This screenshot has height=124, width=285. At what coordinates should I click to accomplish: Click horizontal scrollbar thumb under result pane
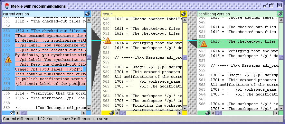[x=123, y=113]
